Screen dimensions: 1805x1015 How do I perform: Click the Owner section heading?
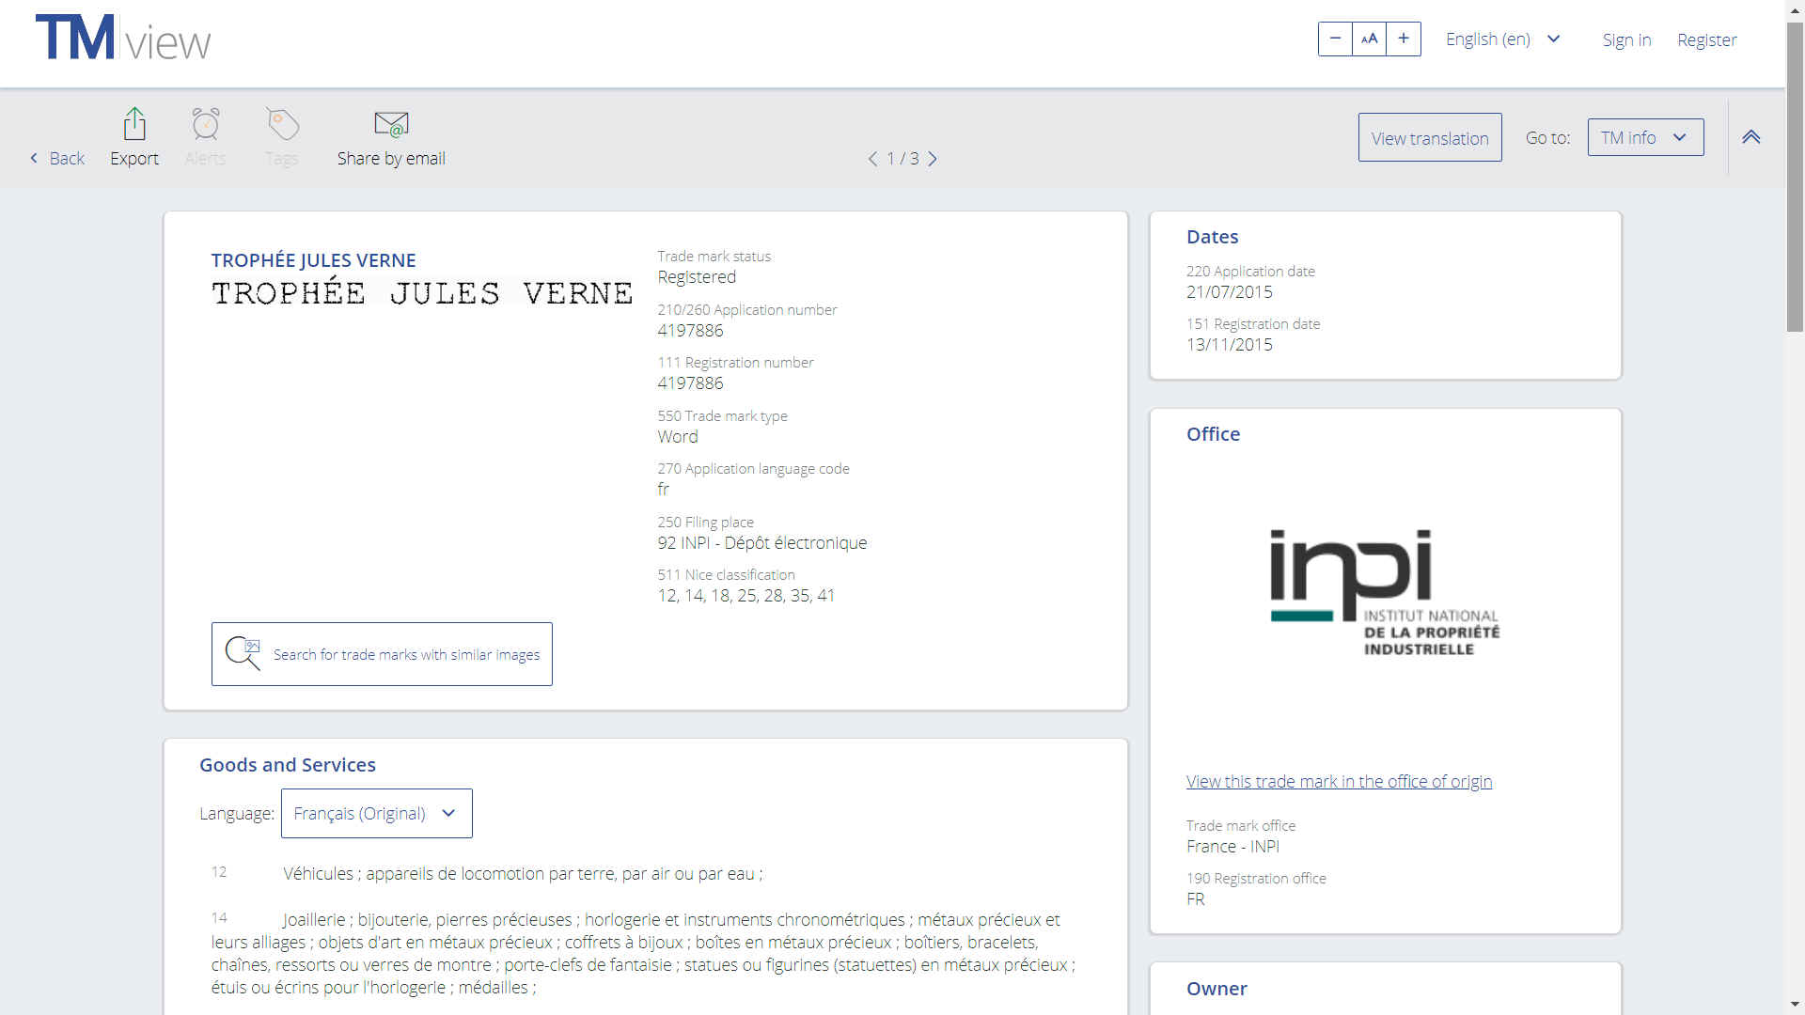click(x=1216, y=989)
